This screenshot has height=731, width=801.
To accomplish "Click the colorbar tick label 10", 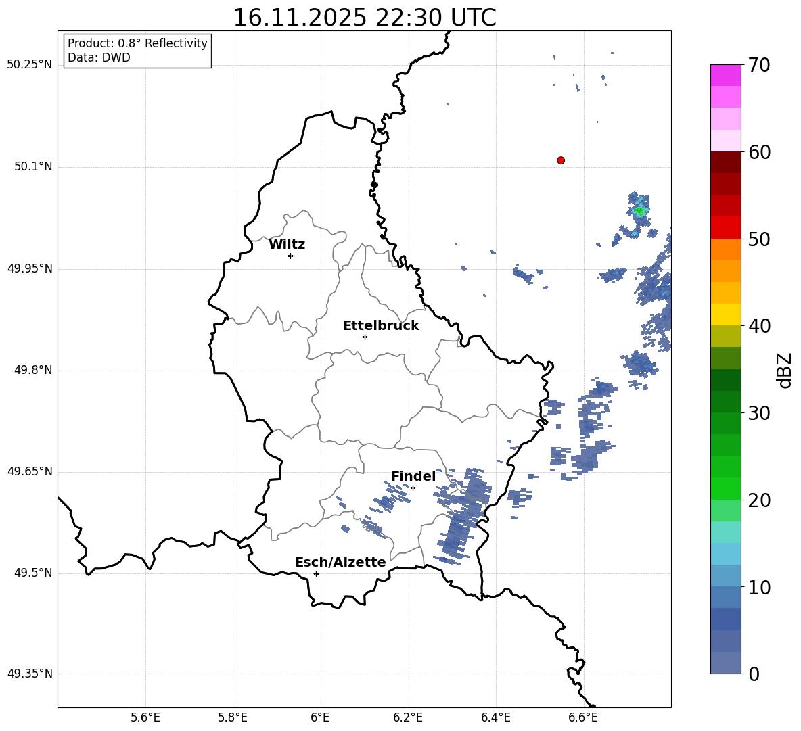I will (x=759, y=588).
